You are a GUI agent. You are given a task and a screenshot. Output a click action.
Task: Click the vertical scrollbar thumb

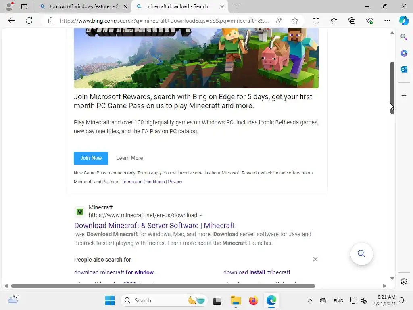[x=392, y=88]
